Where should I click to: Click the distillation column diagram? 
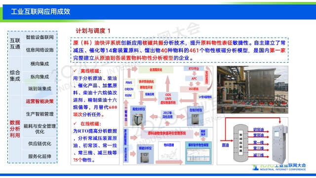tap(241, 143)
